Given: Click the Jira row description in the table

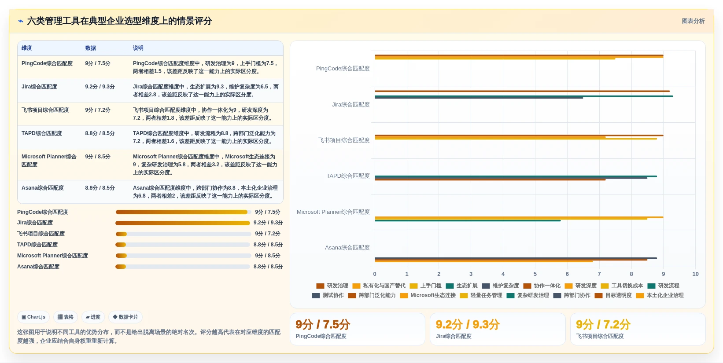Looking at the screenshot, I should coord(206,91).
